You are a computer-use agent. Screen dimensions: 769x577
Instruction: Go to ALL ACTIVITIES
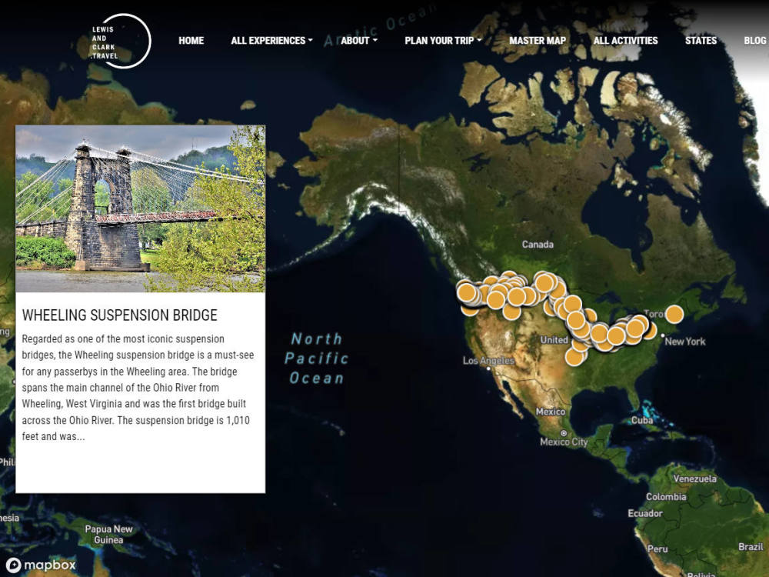[624, 41]
